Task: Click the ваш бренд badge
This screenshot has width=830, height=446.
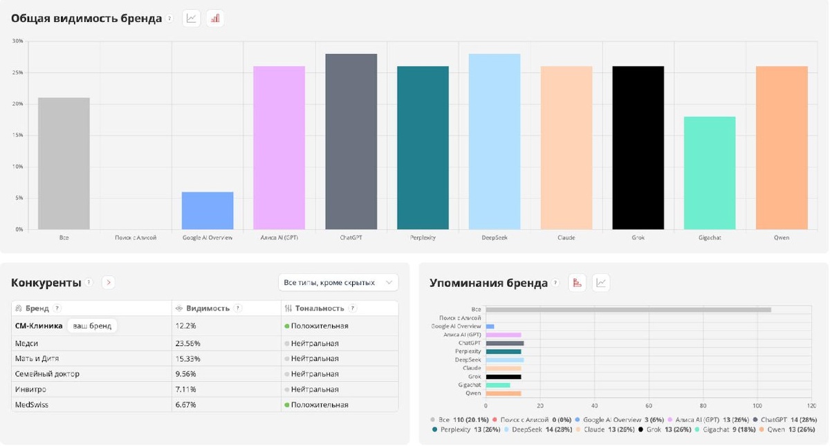Action: pyautogui.click(x=92, y=326)
